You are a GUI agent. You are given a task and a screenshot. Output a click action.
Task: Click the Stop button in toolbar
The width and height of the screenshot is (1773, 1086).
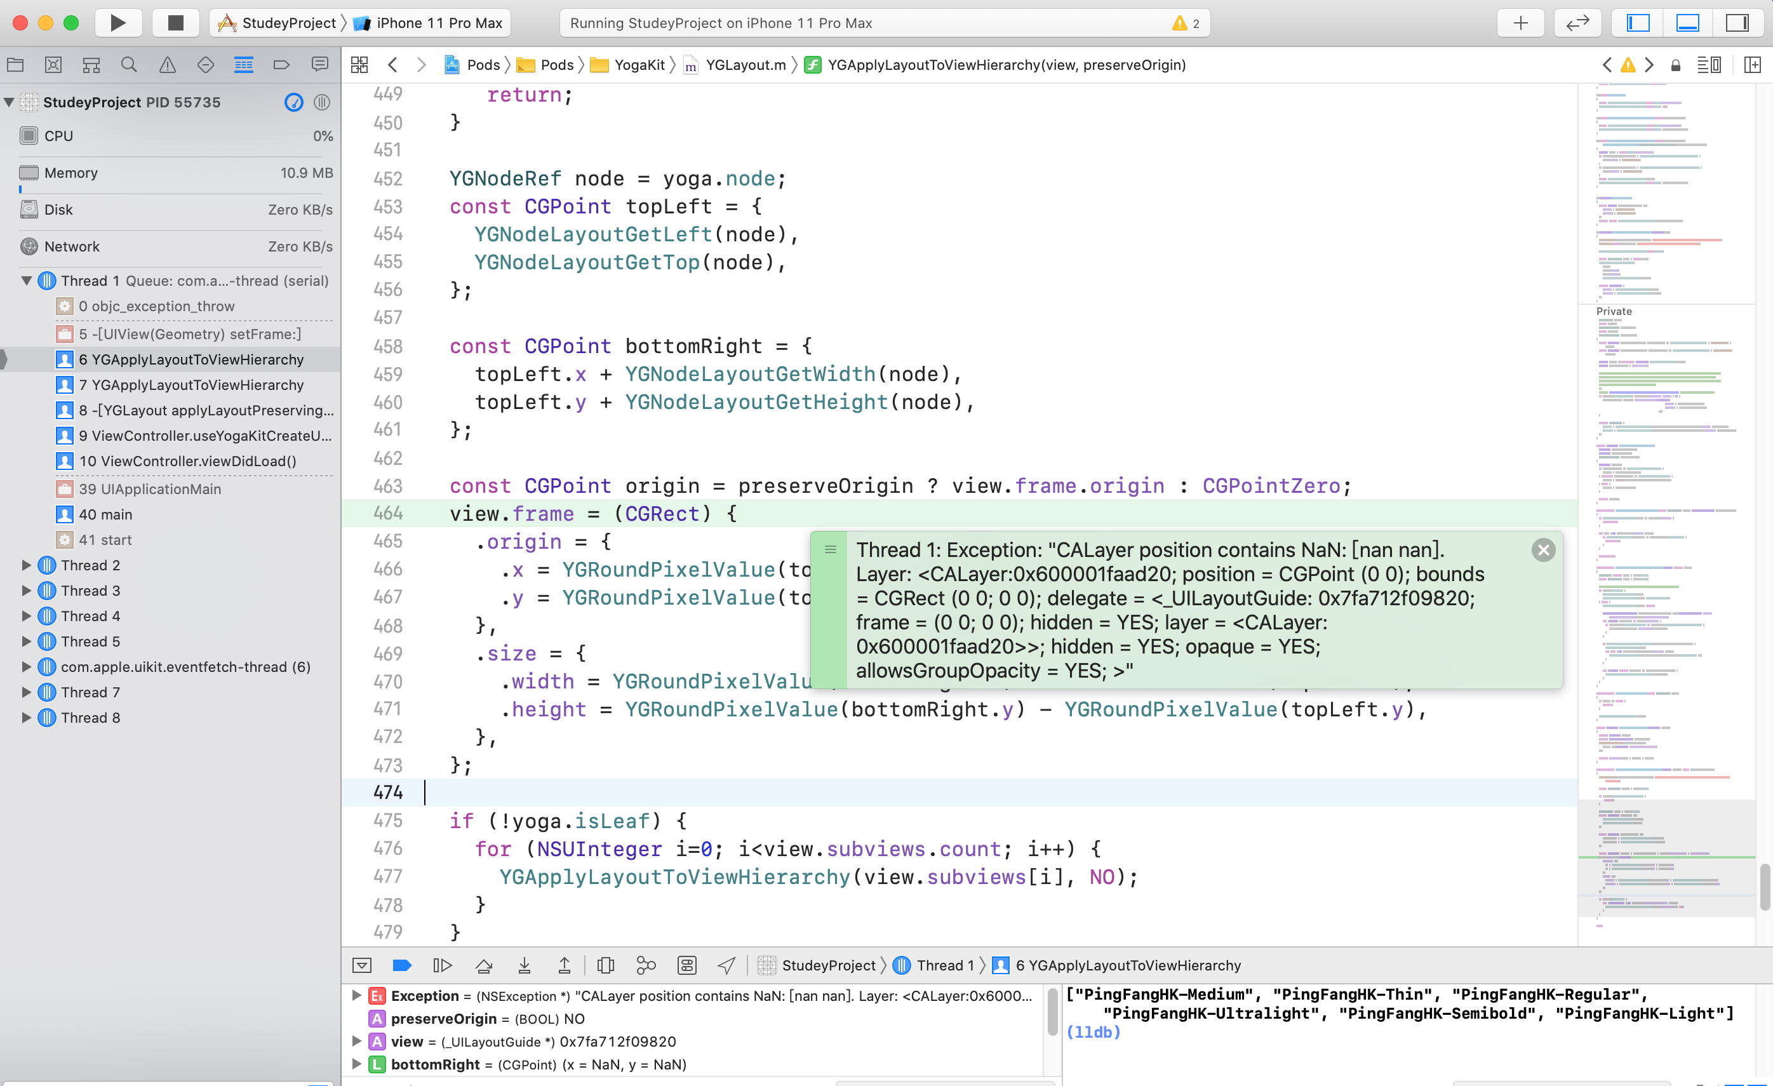point(175,23)
